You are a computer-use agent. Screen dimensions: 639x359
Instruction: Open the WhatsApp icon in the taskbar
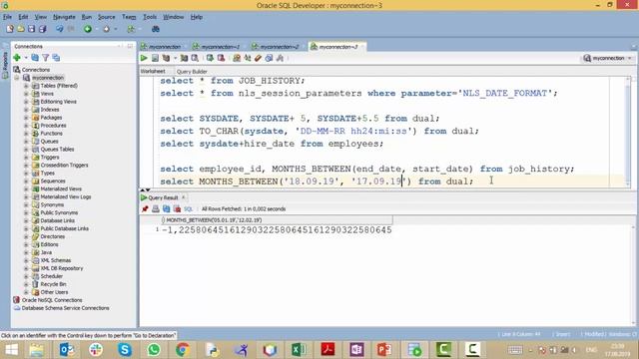click(154, 350)
